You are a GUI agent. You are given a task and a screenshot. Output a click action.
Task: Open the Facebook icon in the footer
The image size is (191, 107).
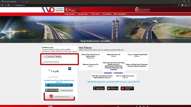pyautogui.click(x=137, y=106)
